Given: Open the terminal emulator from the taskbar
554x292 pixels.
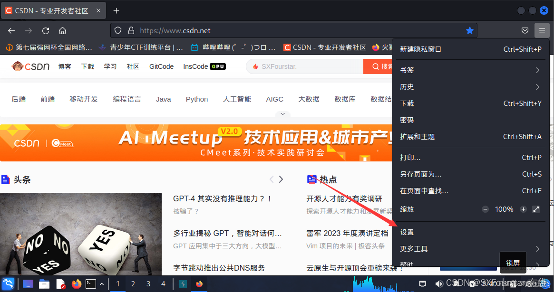Looking at the screenshot, I should [91, 284].
